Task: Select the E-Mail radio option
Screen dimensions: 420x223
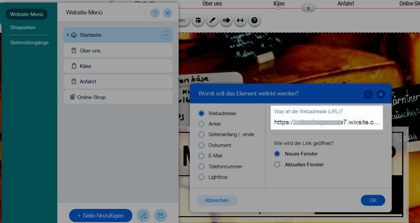Action: click(201, 155)
